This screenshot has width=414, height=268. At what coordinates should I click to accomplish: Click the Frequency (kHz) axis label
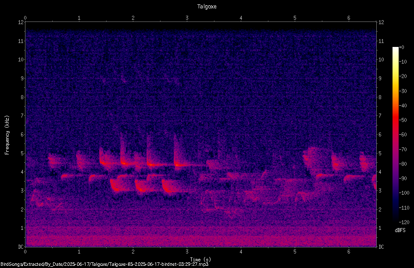tap(7, 135)
